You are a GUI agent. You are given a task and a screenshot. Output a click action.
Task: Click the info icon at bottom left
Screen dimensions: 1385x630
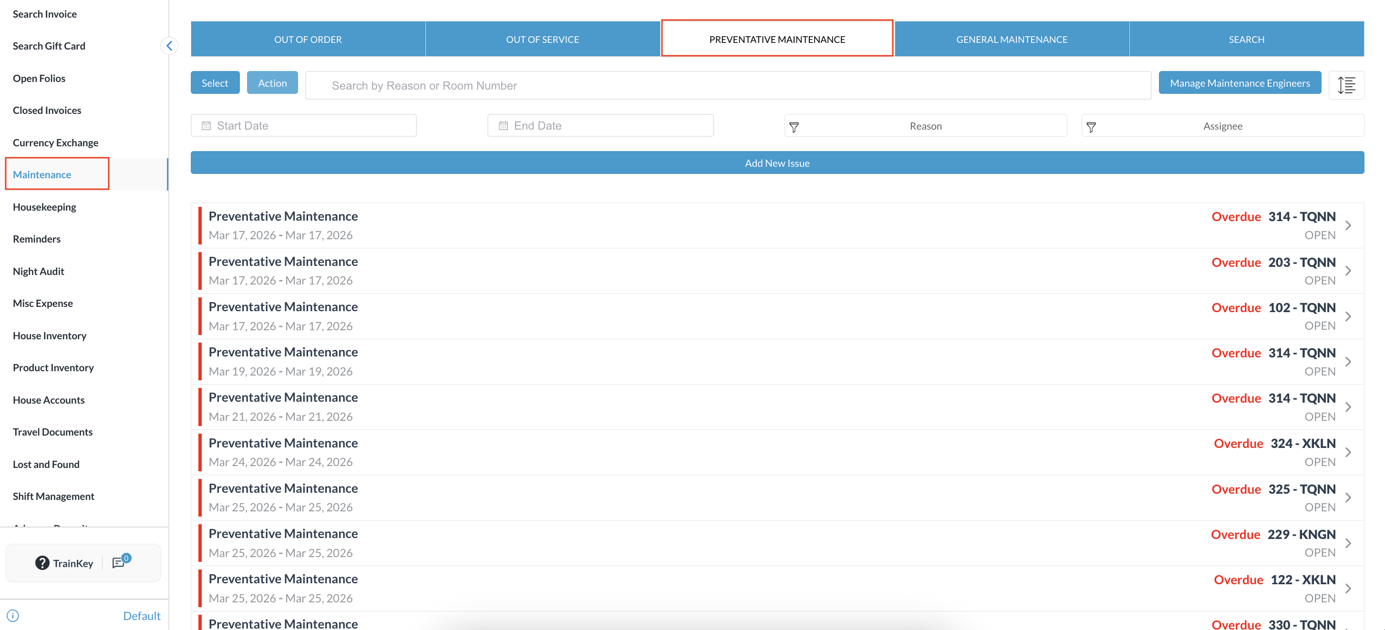click(13, 616)
